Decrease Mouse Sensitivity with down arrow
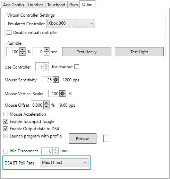The height and width of the screenshot is (179, 170). 56,81
